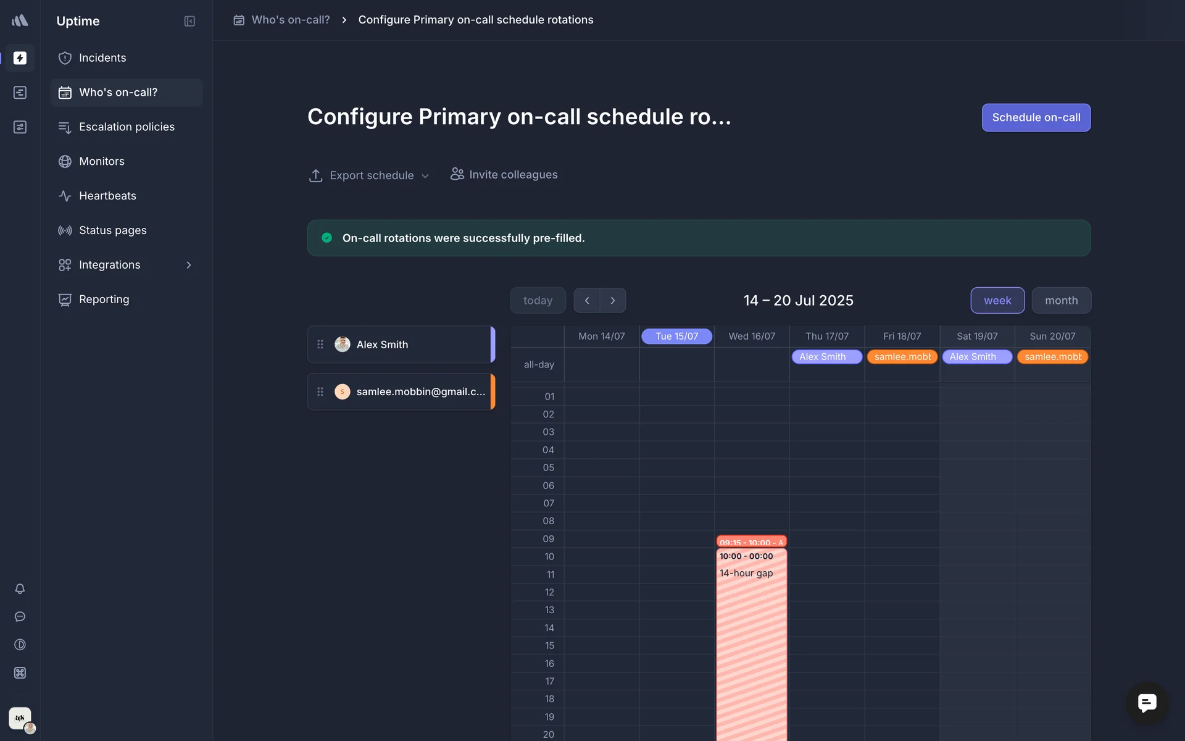
Task: Open Escalation policies in the sidebar
Action: tap(127, 127)
